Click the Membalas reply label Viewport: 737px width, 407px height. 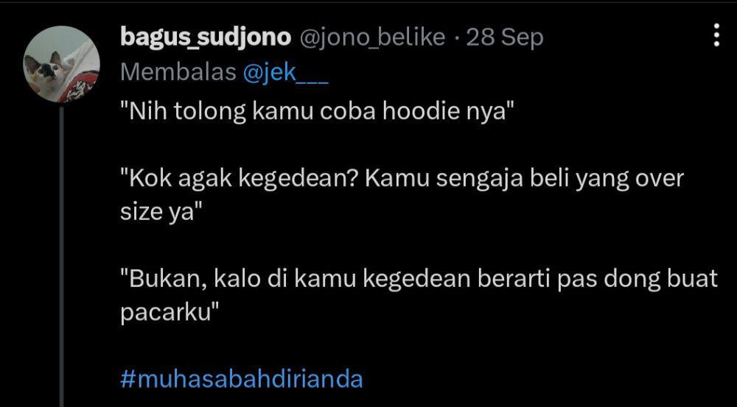coord(178,72)
